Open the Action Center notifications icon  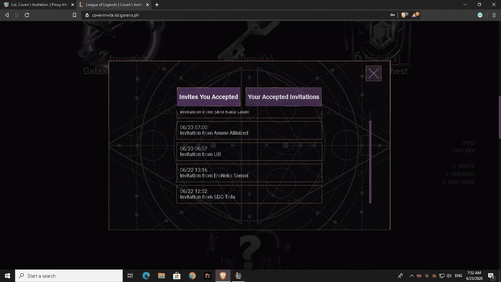491,276
